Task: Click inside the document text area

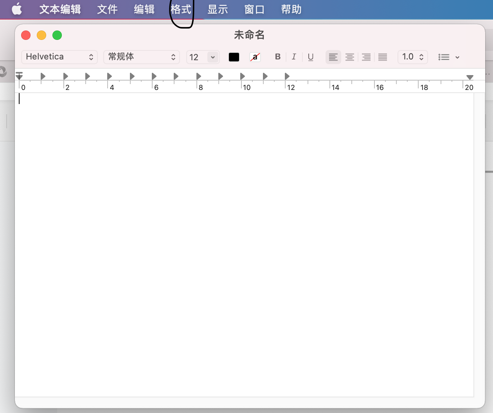Action: coord(244,244)
